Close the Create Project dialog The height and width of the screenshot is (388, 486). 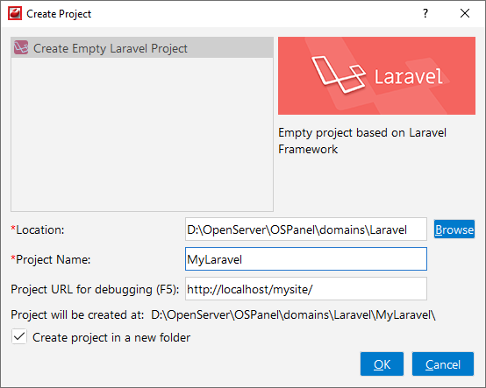pos(465,13)
